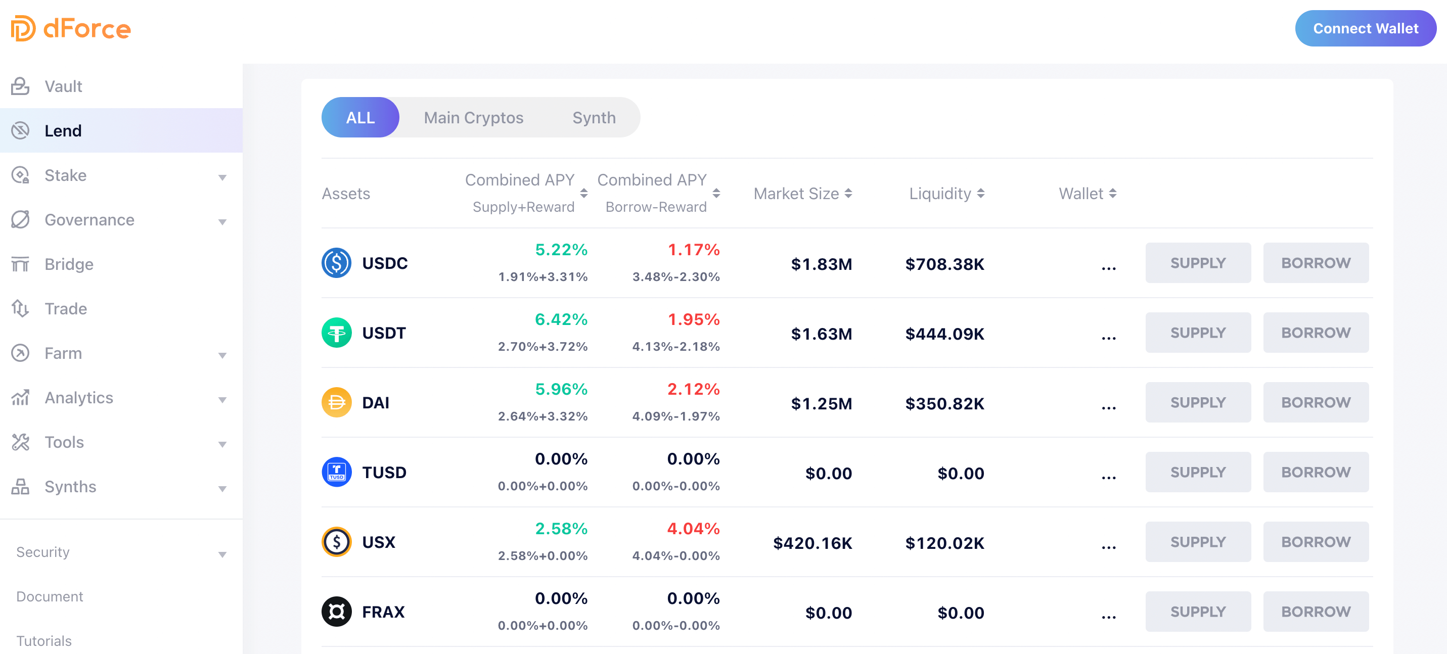Click the Synths sidebar icon
The image size is (1447, 654).
(x=20, y=486)
